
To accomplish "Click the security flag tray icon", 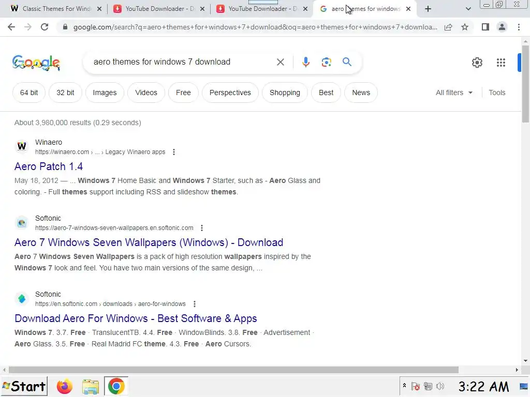I will (416, 386).
